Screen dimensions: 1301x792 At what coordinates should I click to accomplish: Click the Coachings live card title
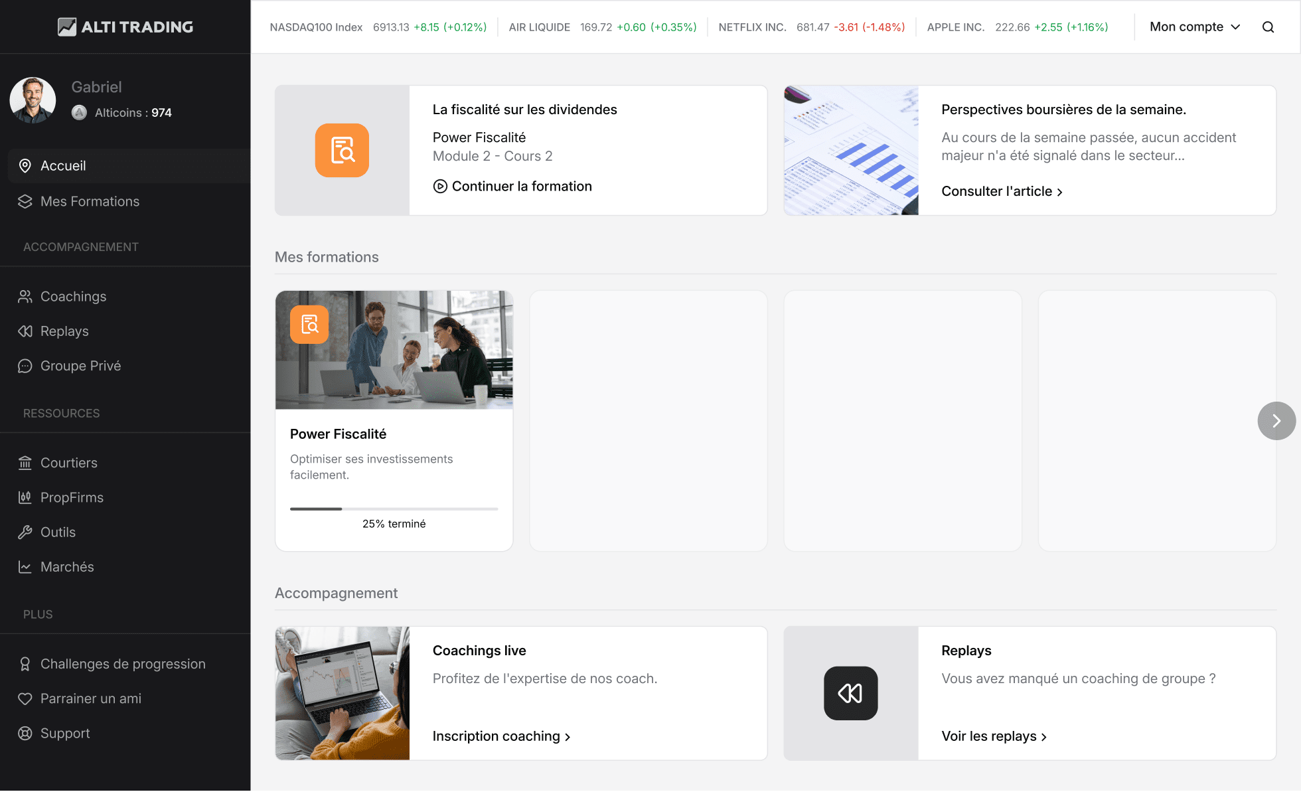click(x=479, y=651)
